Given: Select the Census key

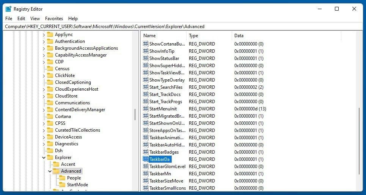Looking at the screenshot, I should pyautogui.click(x=62, y=69).
